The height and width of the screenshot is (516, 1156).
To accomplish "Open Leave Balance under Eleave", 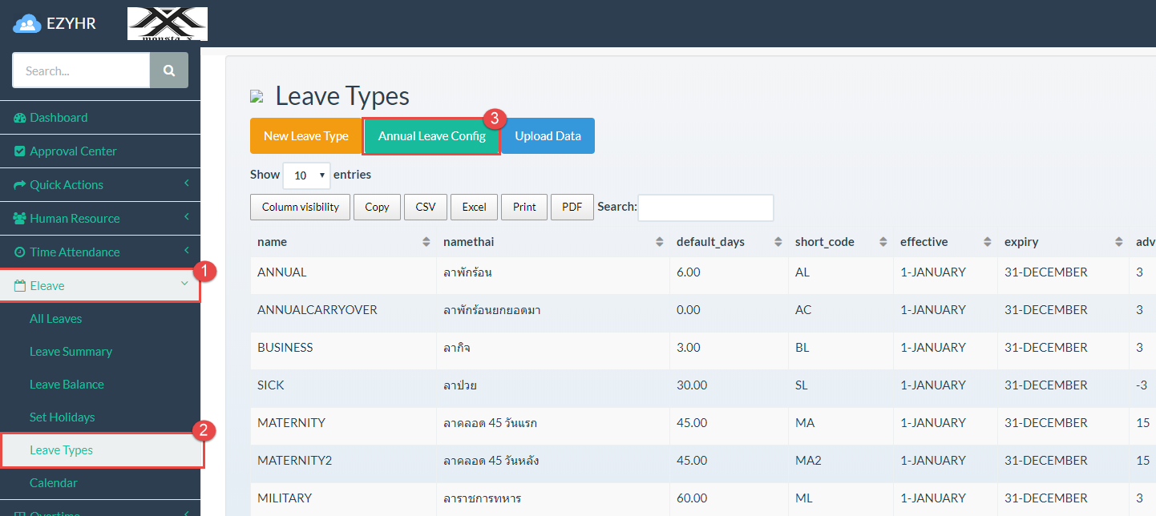I will 67,384.
